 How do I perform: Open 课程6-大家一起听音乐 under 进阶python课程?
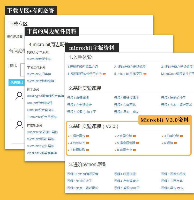[x=83, y=188]
